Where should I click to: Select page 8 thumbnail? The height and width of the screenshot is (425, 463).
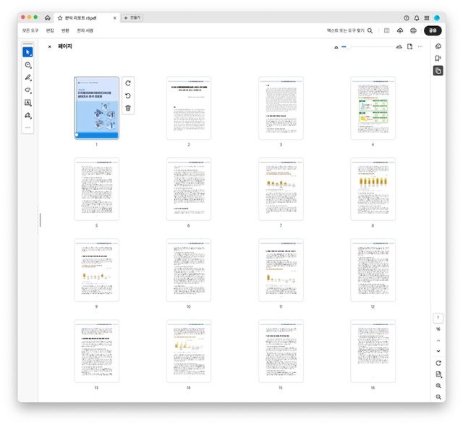pyautogui.click(x=373, y=189)
